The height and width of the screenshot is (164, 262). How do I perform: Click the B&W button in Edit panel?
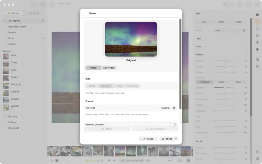pyautogui.click(x=221, y=22)
